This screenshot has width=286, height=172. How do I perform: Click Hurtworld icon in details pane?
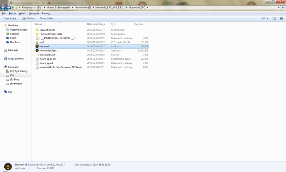pyautogui.click(x=8, y=167)
